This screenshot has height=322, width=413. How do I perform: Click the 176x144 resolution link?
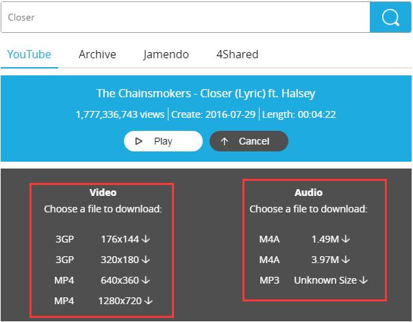click(120, 239)
